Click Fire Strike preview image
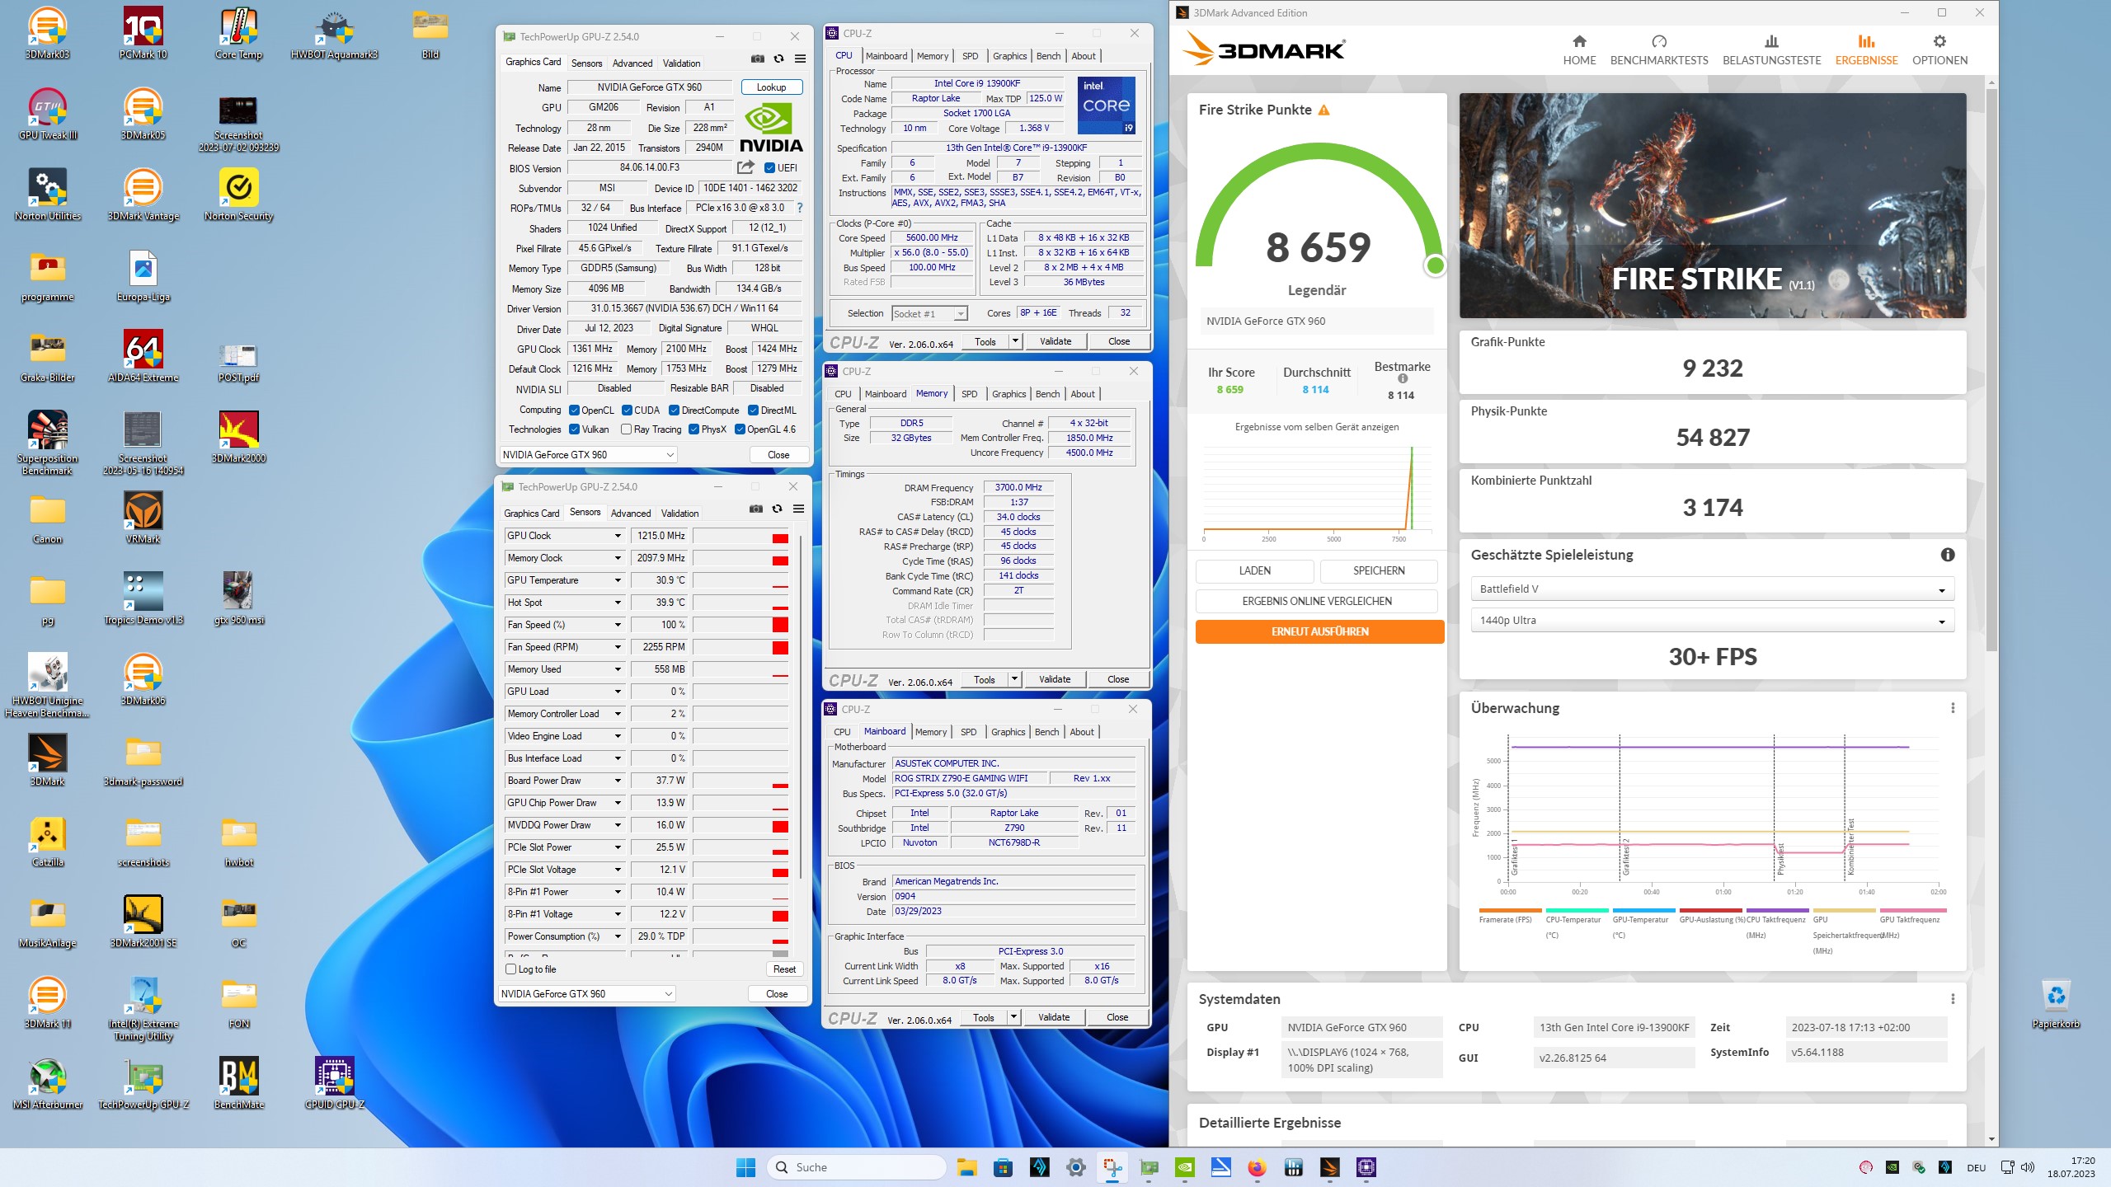Screen dimensions: 2111x1187 tap(1712, 205)
